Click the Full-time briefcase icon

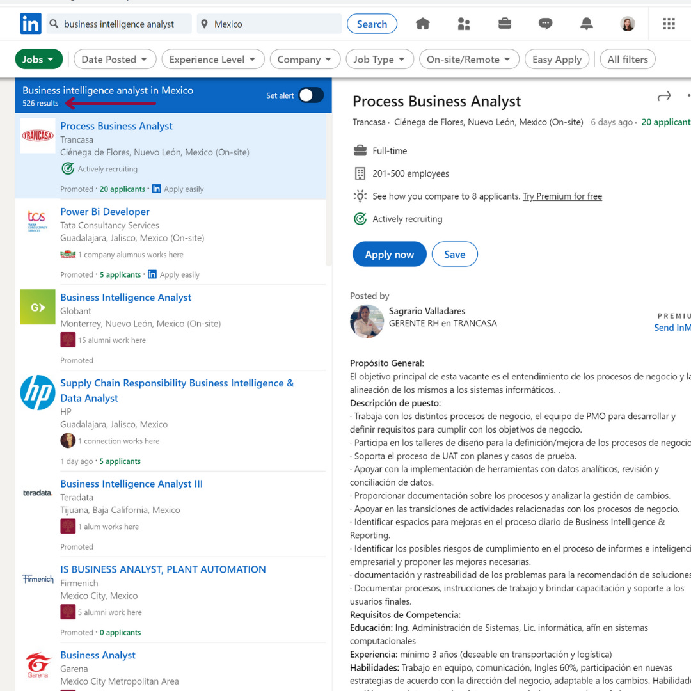(x=360, y=151)
